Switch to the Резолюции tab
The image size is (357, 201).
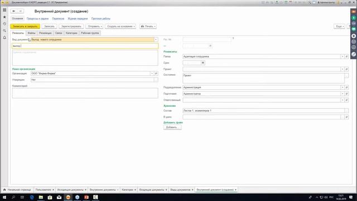[45, 33]
